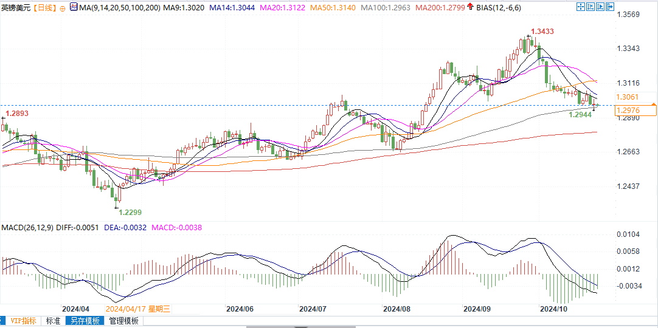Click the 2024/07 date label
The width and height of the screenshot is (658, 328).
pos(313,309)
